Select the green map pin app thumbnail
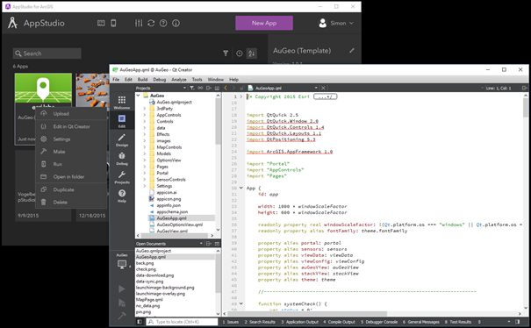This screenshot has width=531, height=328. point(43,88)
